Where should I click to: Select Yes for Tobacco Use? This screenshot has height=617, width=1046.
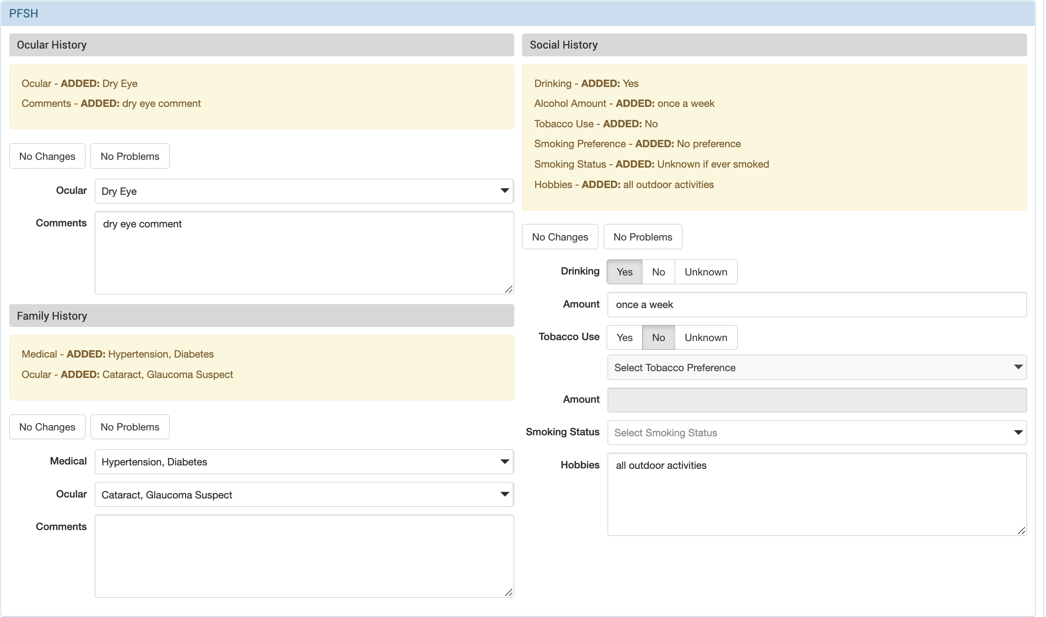click(x=624, y=338)
